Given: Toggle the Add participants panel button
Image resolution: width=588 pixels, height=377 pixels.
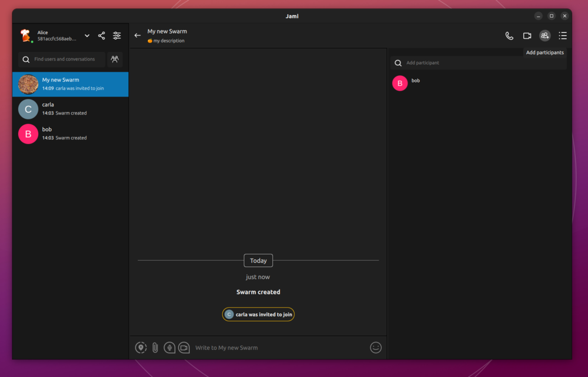Looking at the screenshot, I should coord(545,36).
